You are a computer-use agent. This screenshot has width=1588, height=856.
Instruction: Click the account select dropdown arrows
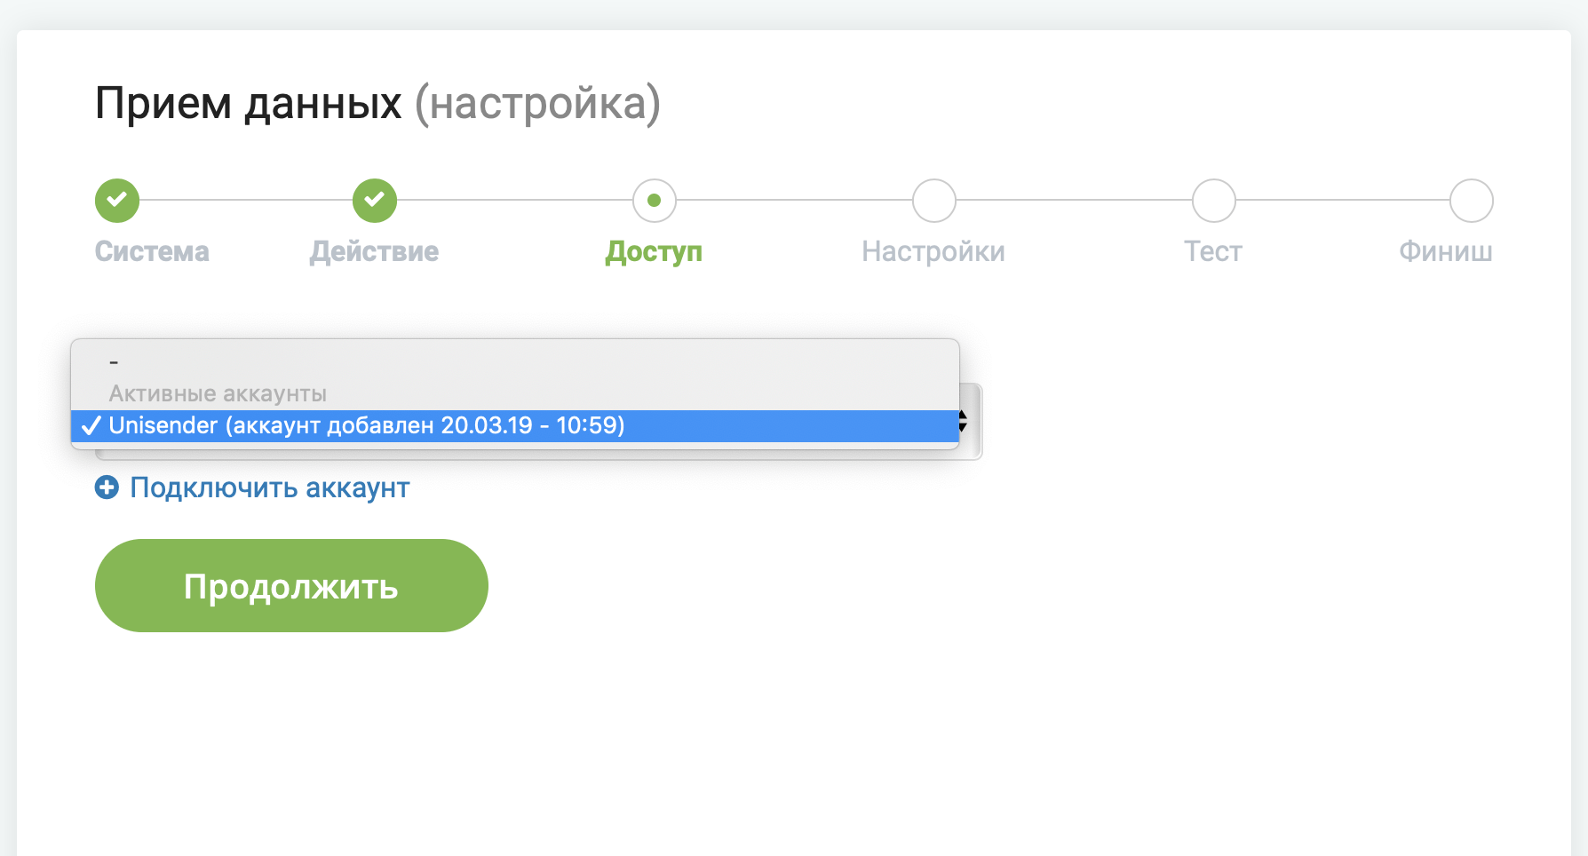click(963, 422)
